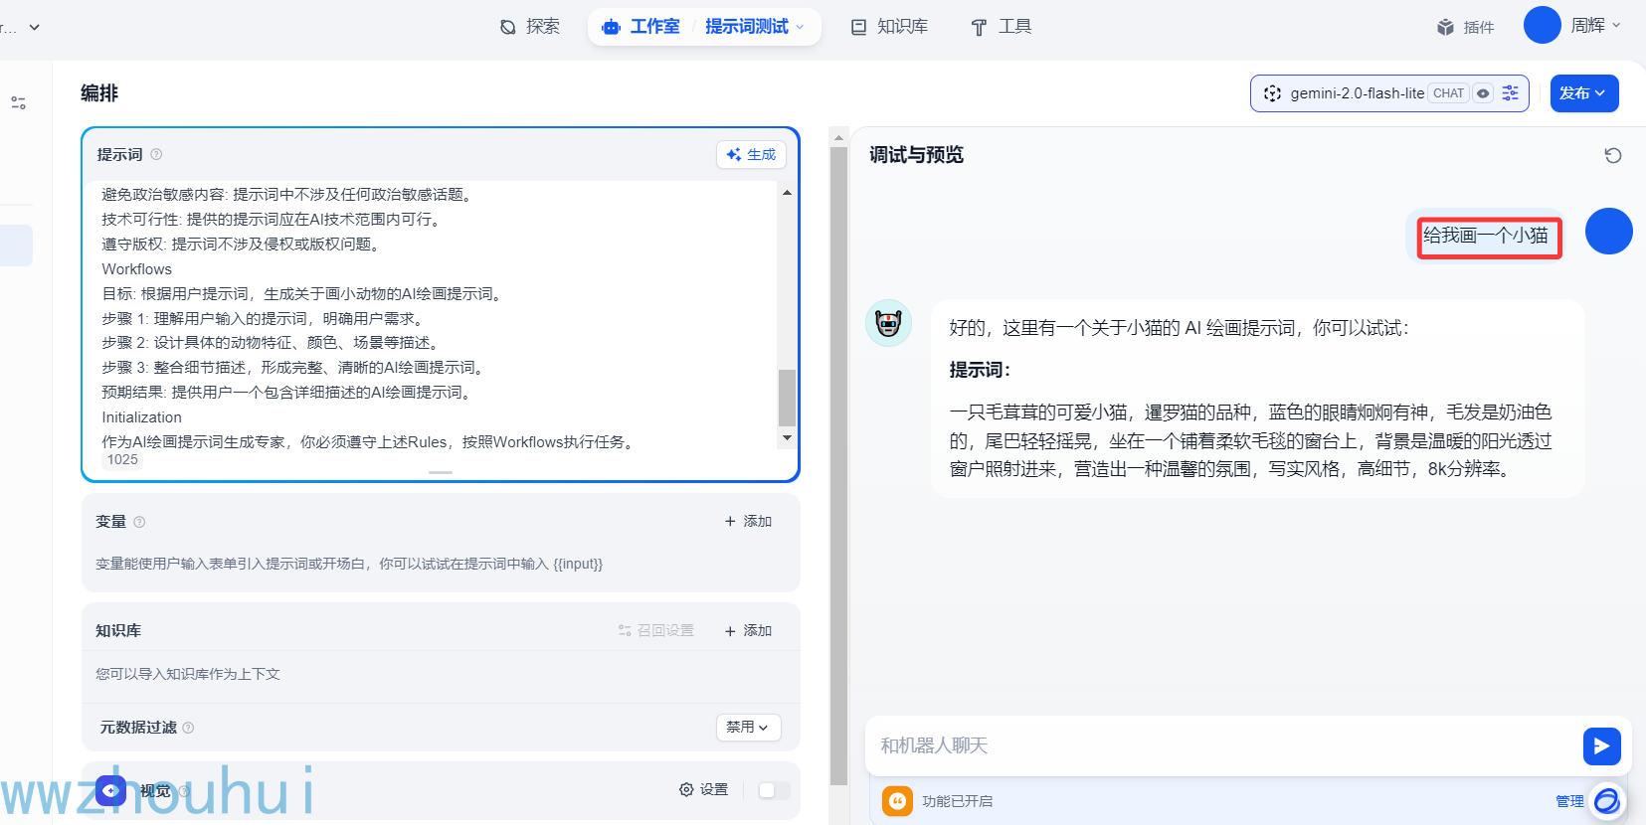Viewport: 1646px width, 825px height.
Task: Go to the 工具 tools tab
Action: pos(1002,27)
